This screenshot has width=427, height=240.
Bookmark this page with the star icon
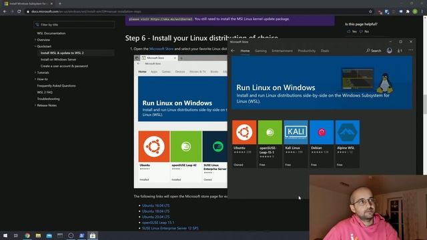click(370, 11)
